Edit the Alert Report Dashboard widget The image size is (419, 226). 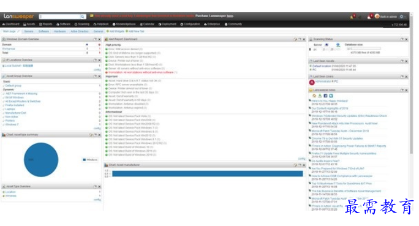[x=295, y=39]
